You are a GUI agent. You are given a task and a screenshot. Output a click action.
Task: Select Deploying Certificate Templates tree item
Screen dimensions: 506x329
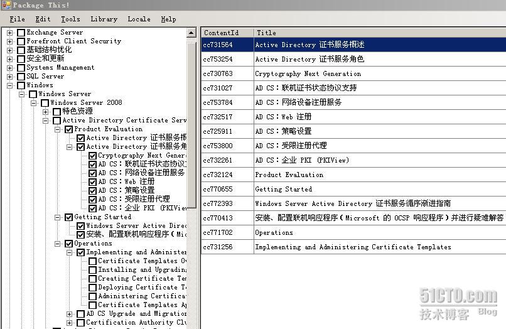143,288
